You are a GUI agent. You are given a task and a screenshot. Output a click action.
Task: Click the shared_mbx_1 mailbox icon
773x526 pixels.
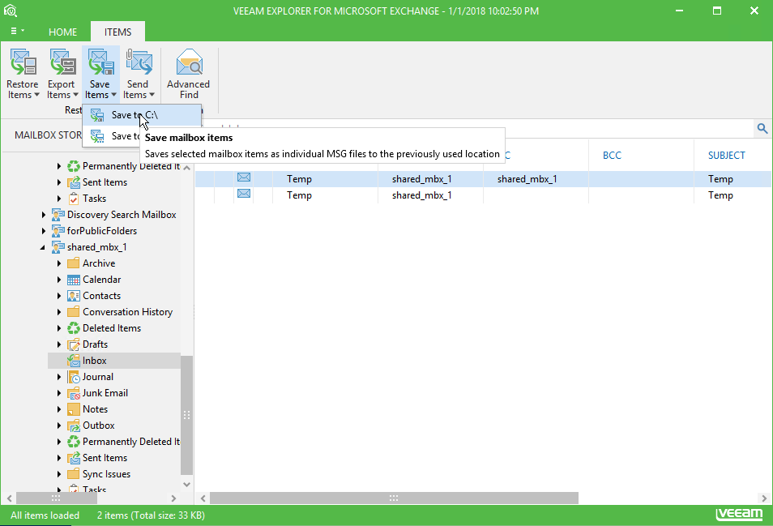coord(58,247)
